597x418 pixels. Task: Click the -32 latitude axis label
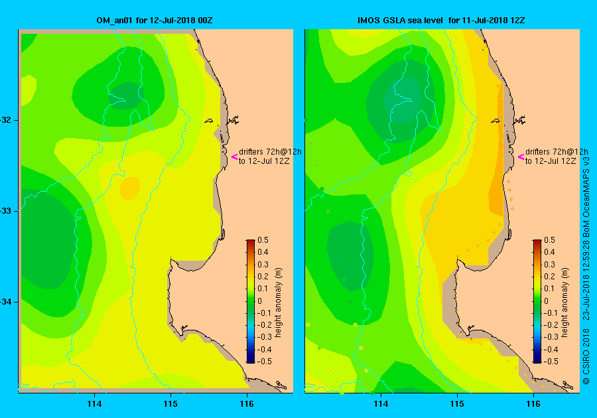(6, 120)
